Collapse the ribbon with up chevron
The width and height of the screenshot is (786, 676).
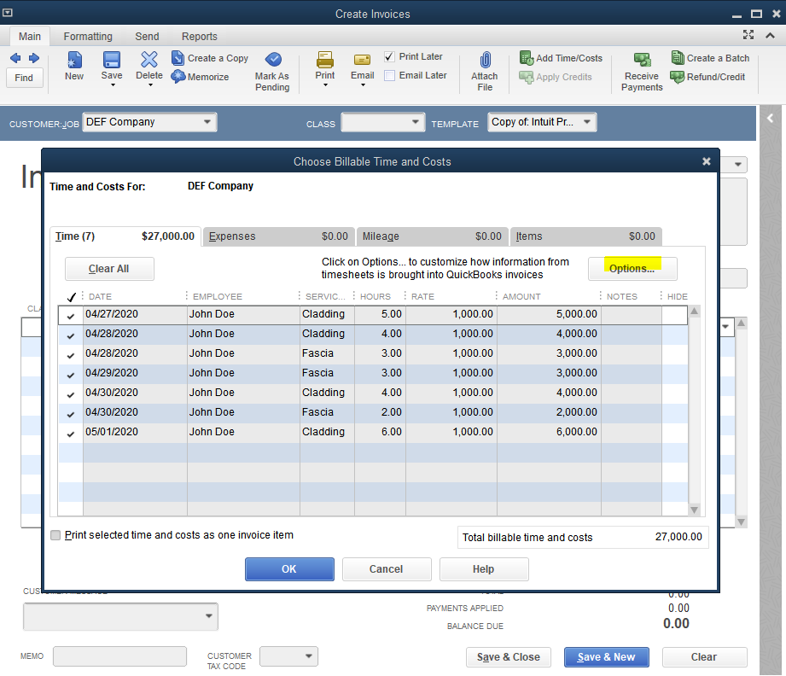pyautogui.click(x=771, y=35)
